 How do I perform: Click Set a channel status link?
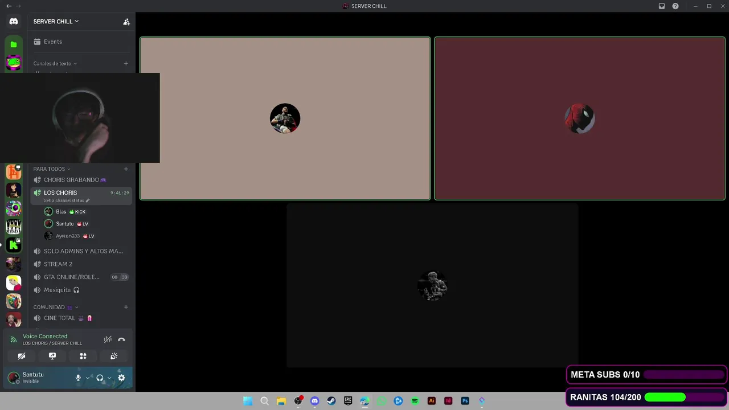[67, 200]
